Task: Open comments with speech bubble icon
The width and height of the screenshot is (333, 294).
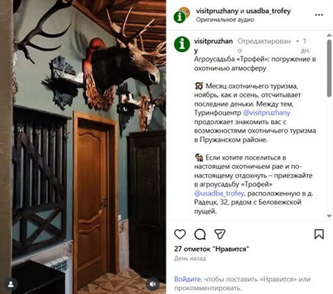Action: point(200,234)
